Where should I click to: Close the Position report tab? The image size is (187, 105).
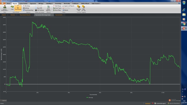click(x=17, y=15)
